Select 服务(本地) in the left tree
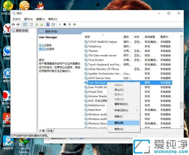Screen dimensions: 189x155 [x=22, y=31]
